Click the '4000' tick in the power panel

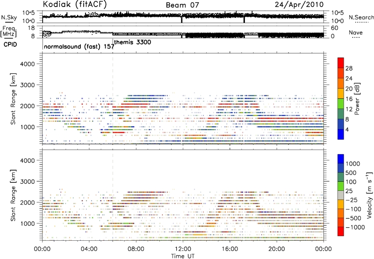(x=27, y=64)
